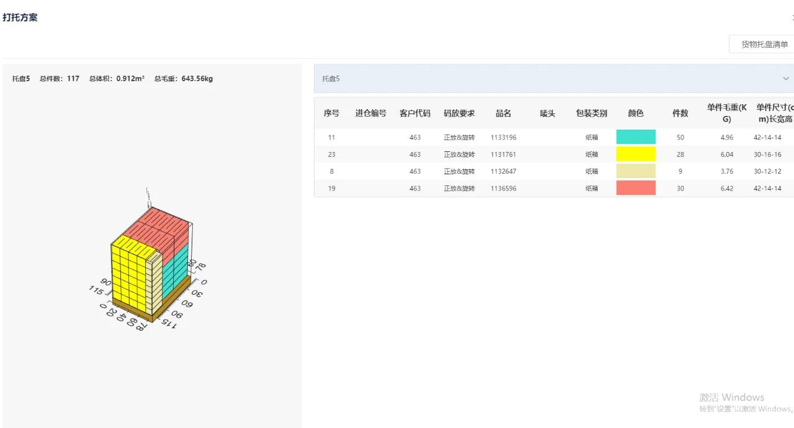This screenshot has width=794, height=428.
Task: Click the 序号 column header
Action: tap(332, 114)
